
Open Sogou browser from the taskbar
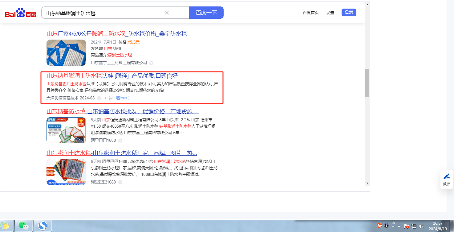tap(43, 226)
